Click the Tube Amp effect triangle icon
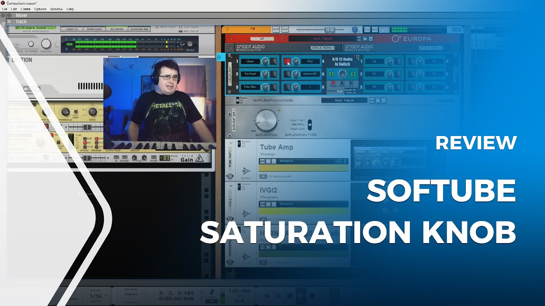This screenshot has width=545, height=306. (x=246, y=171)
